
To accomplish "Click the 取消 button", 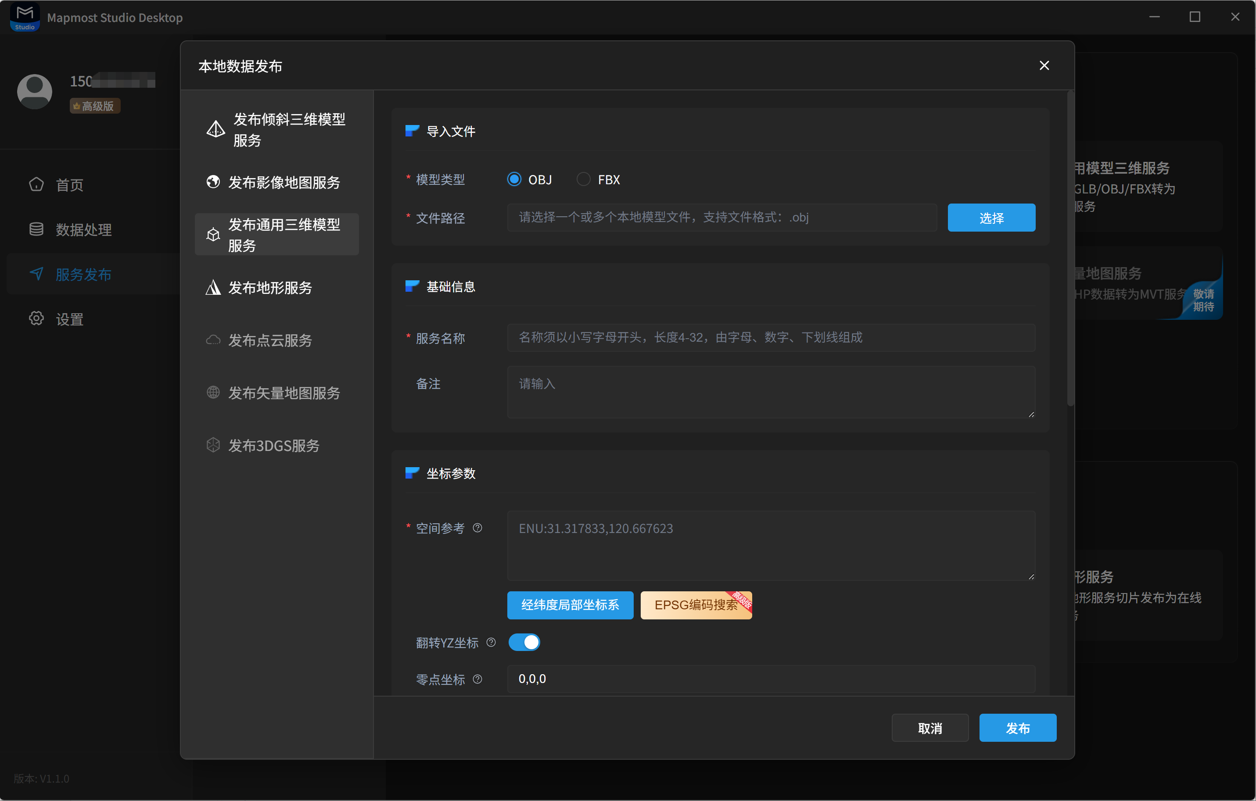I will coord(930,728).
